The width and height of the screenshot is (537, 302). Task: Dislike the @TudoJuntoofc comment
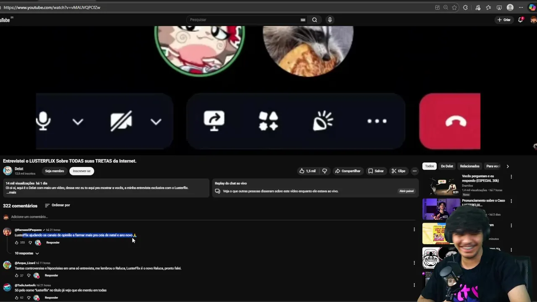[x=29, y=298]
